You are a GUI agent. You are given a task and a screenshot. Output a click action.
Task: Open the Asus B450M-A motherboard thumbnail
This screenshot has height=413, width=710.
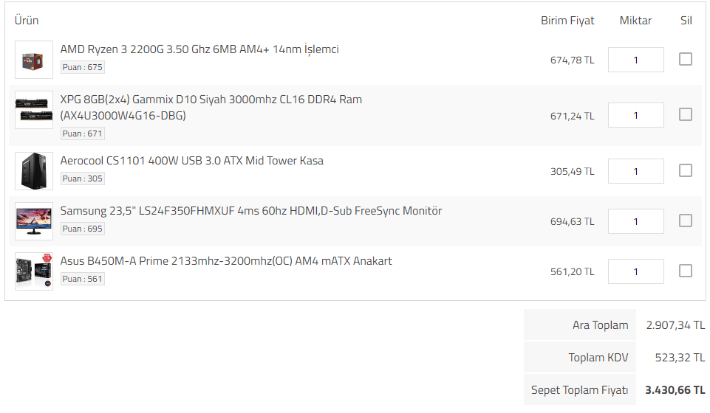coord(34,271)
